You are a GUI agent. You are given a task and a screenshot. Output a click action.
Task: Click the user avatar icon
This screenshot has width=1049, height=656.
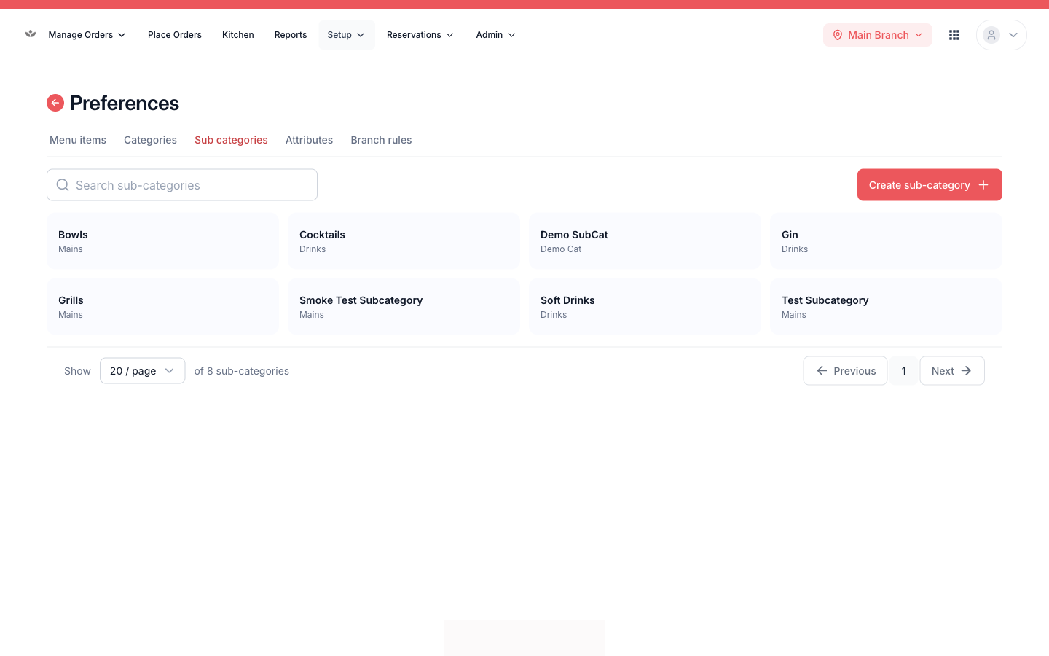(x=991, y=35)
